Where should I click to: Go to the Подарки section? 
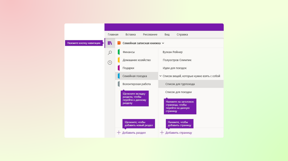(x=129, y=68)
